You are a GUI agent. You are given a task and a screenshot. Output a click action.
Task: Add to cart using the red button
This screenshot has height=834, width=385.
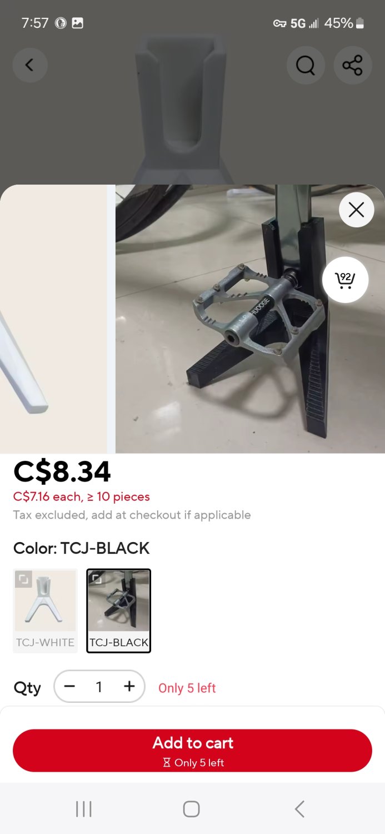[x=192, y=751]
